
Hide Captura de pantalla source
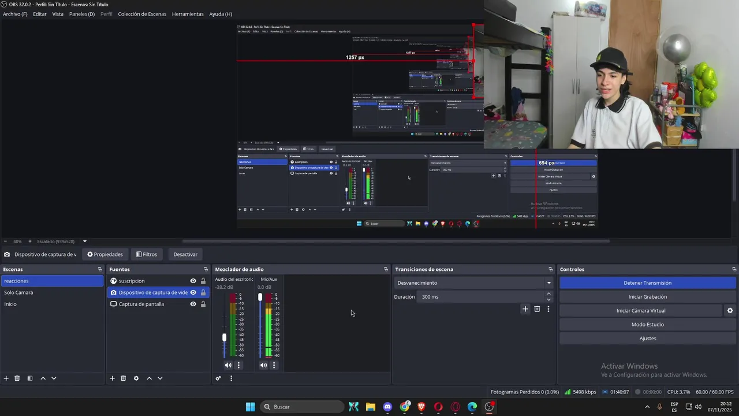tap(193, 304)
